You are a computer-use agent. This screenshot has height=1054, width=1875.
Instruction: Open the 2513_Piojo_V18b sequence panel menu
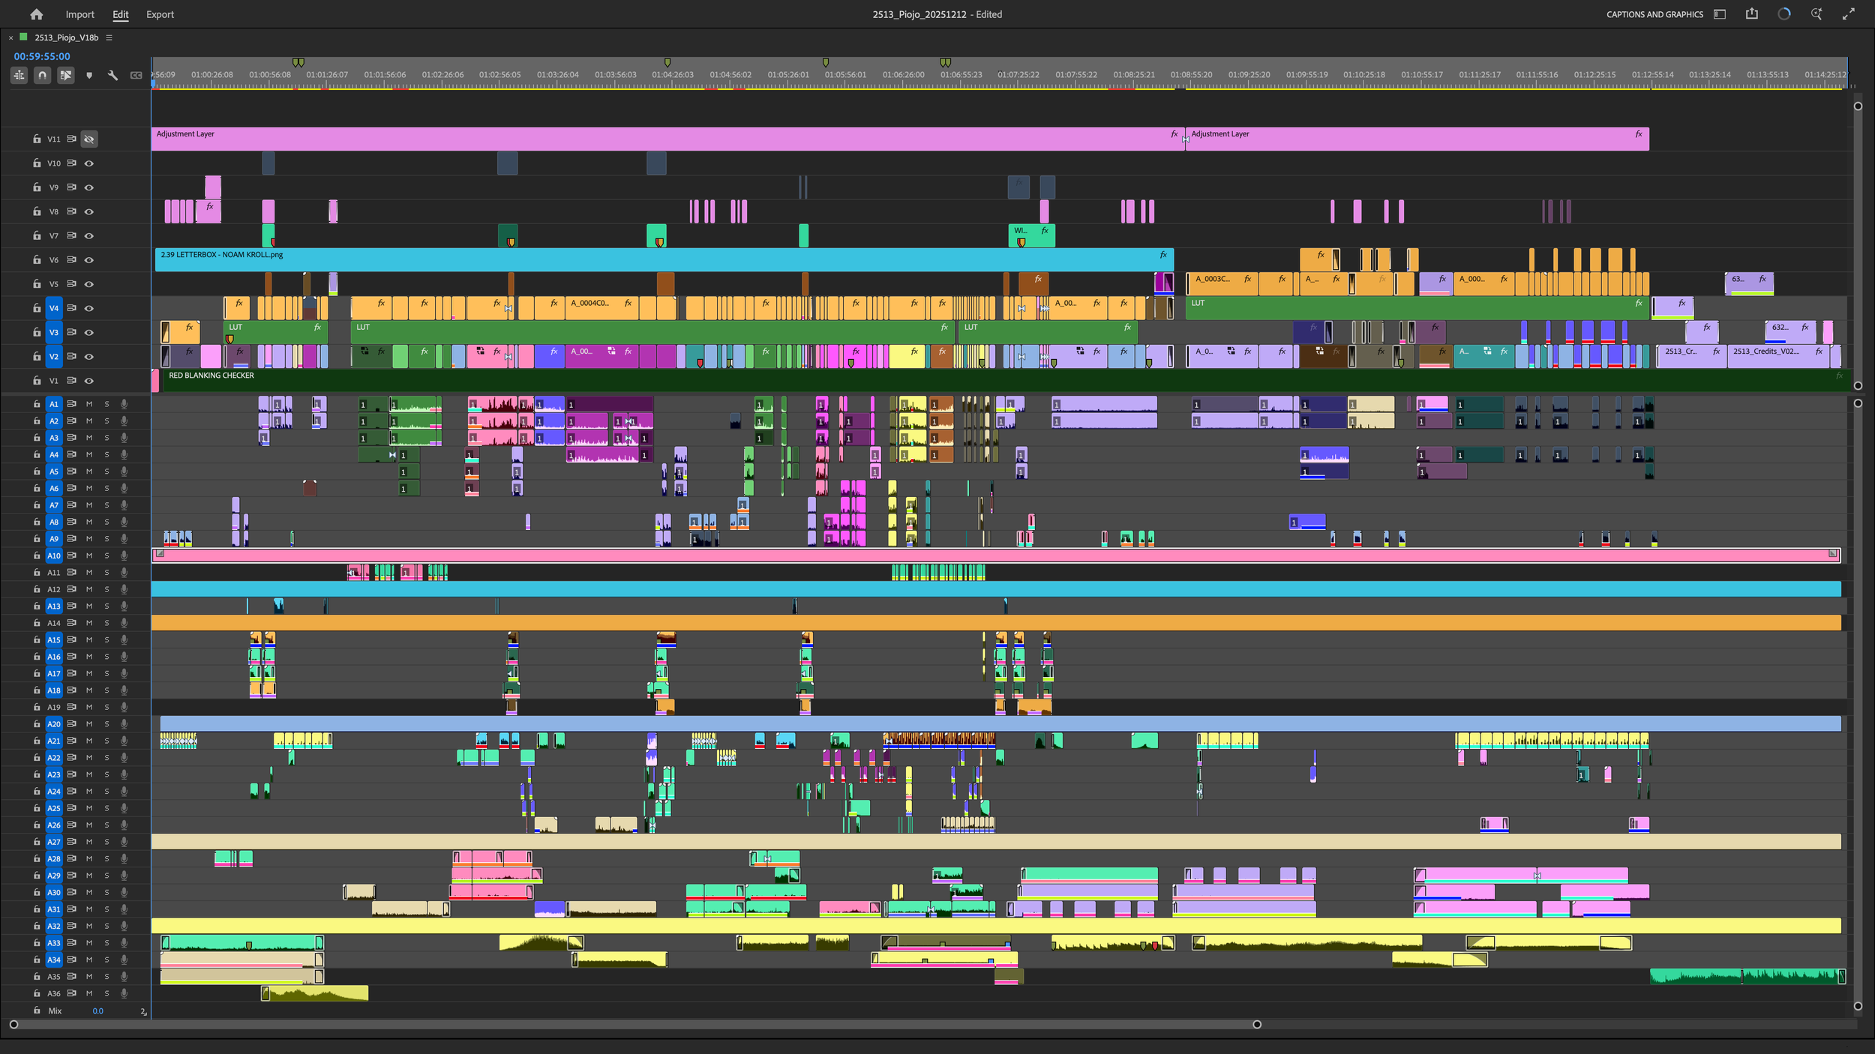[x=109, y=37]
